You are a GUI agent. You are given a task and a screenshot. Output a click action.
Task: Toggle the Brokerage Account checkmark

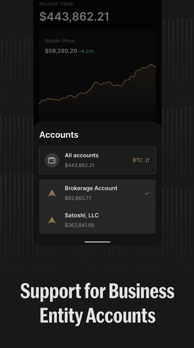point(147,193)
